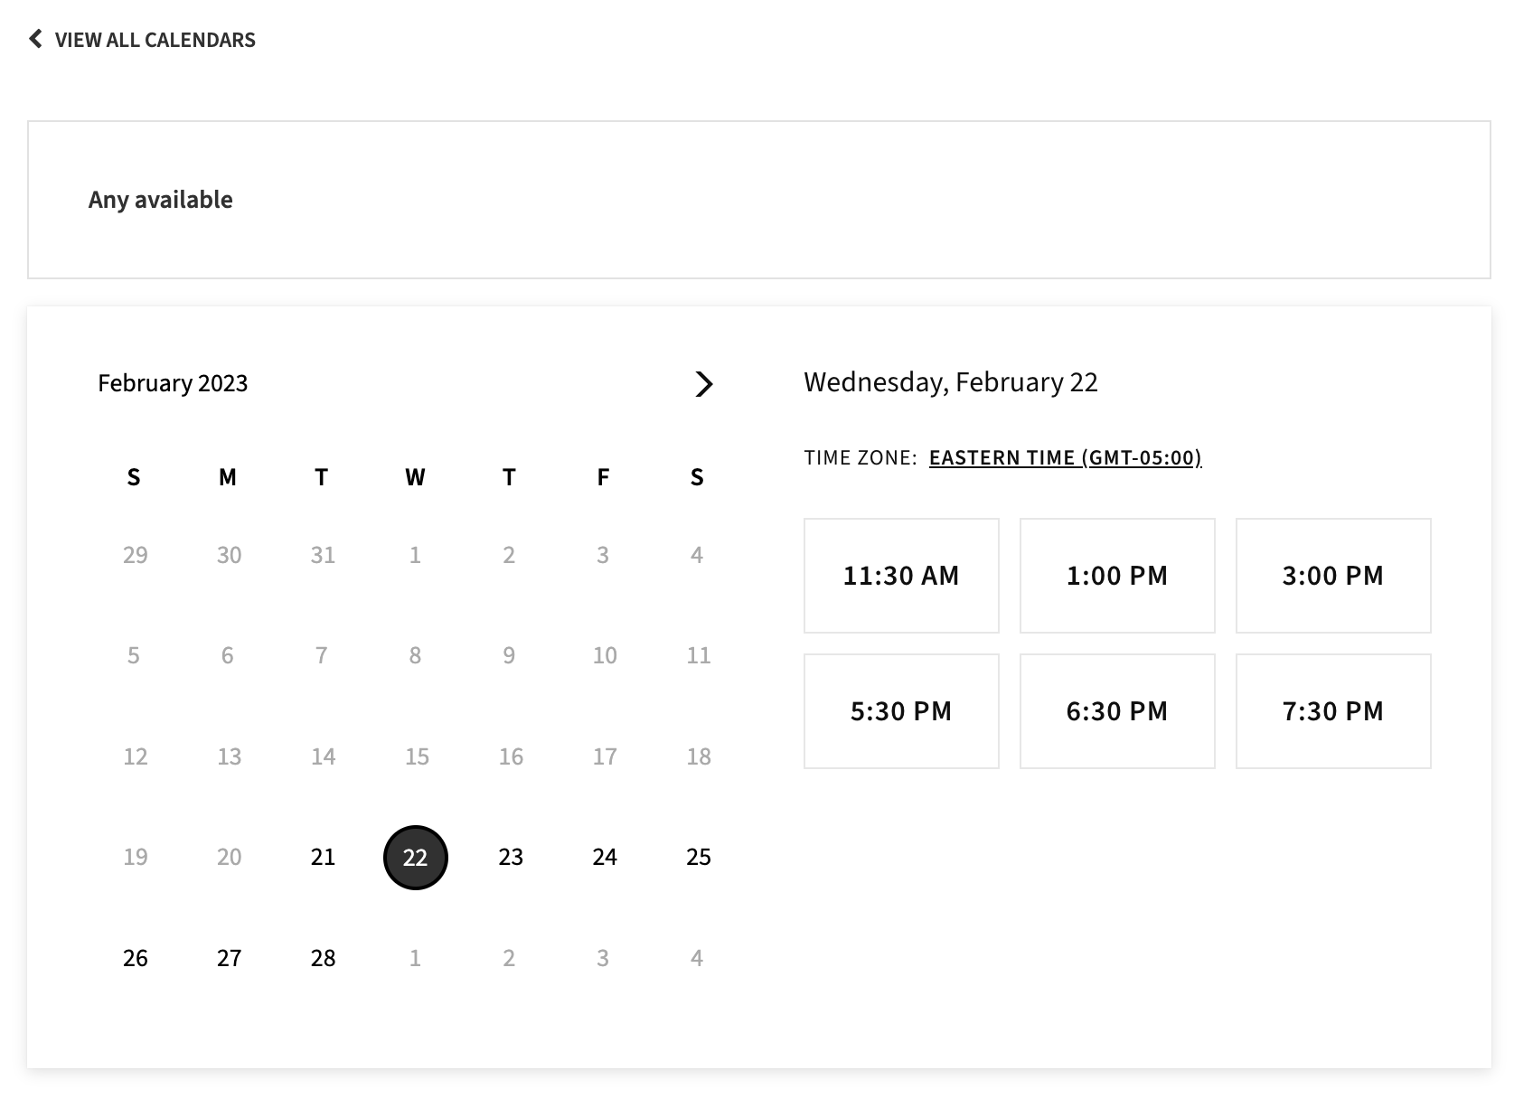Select the 11:30 AM time slot

coord(900,575)
